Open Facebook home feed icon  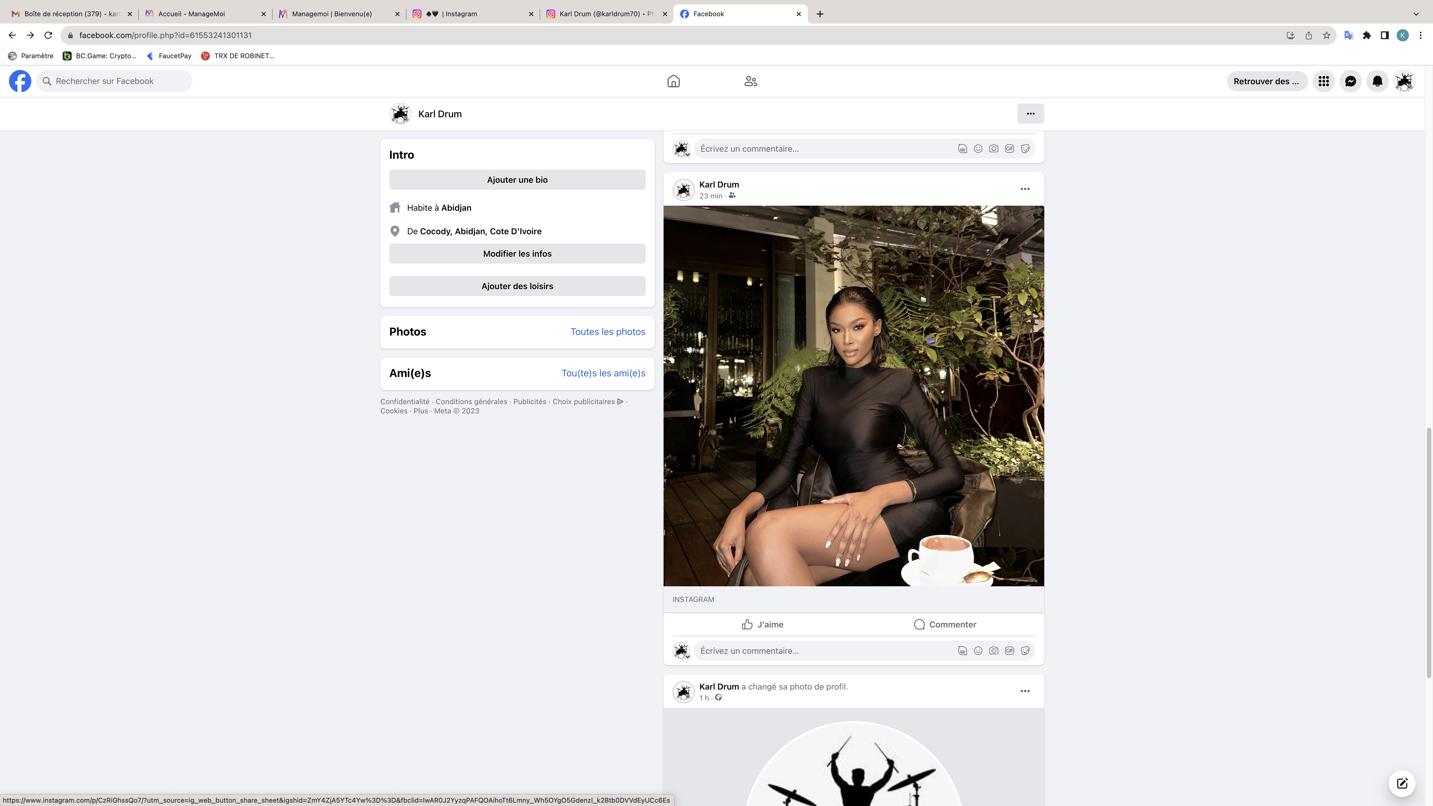pos(673,81)
